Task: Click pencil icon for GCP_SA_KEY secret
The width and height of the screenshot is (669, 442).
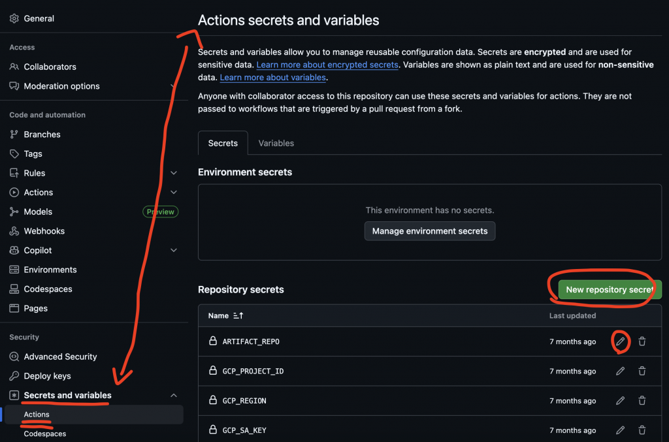Action: click(x=620, y=430)
